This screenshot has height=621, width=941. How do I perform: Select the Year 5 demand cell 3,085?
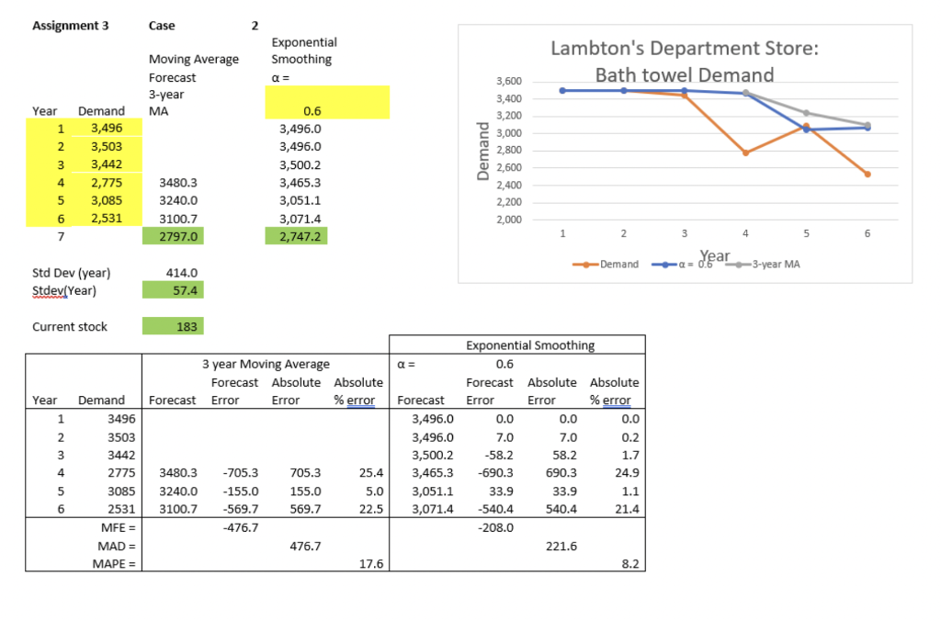(107, 199)
